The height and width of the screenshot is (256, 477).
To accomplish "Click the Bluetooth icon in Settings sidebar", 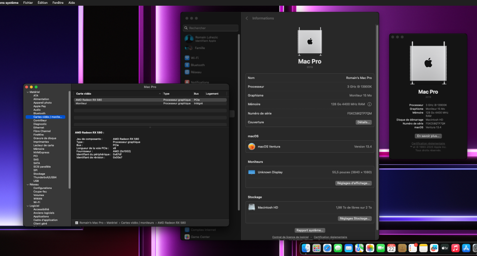I will 187,65.
